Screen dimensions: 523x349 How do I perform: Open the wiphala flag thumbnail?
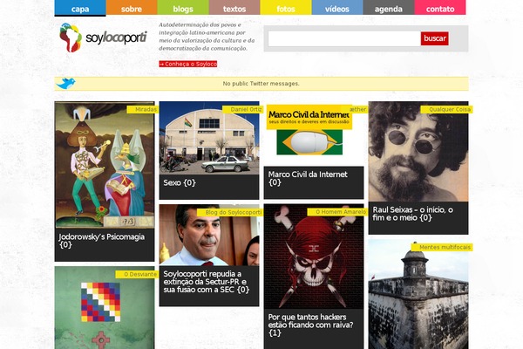tap(105, 308)
